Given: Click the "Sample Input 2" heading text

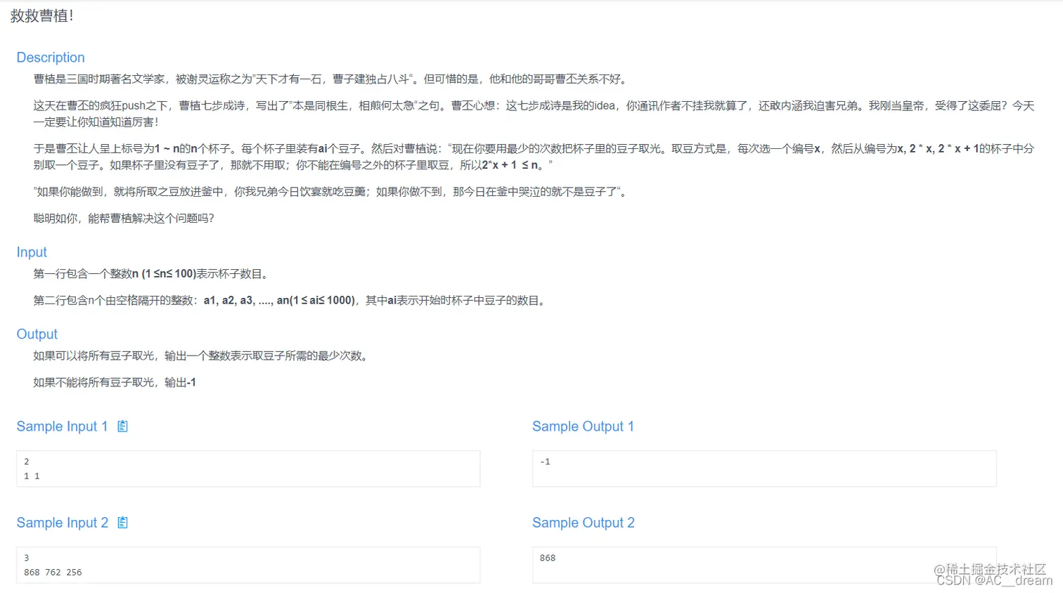Looking at the screenshot, I should pos(63,523).
